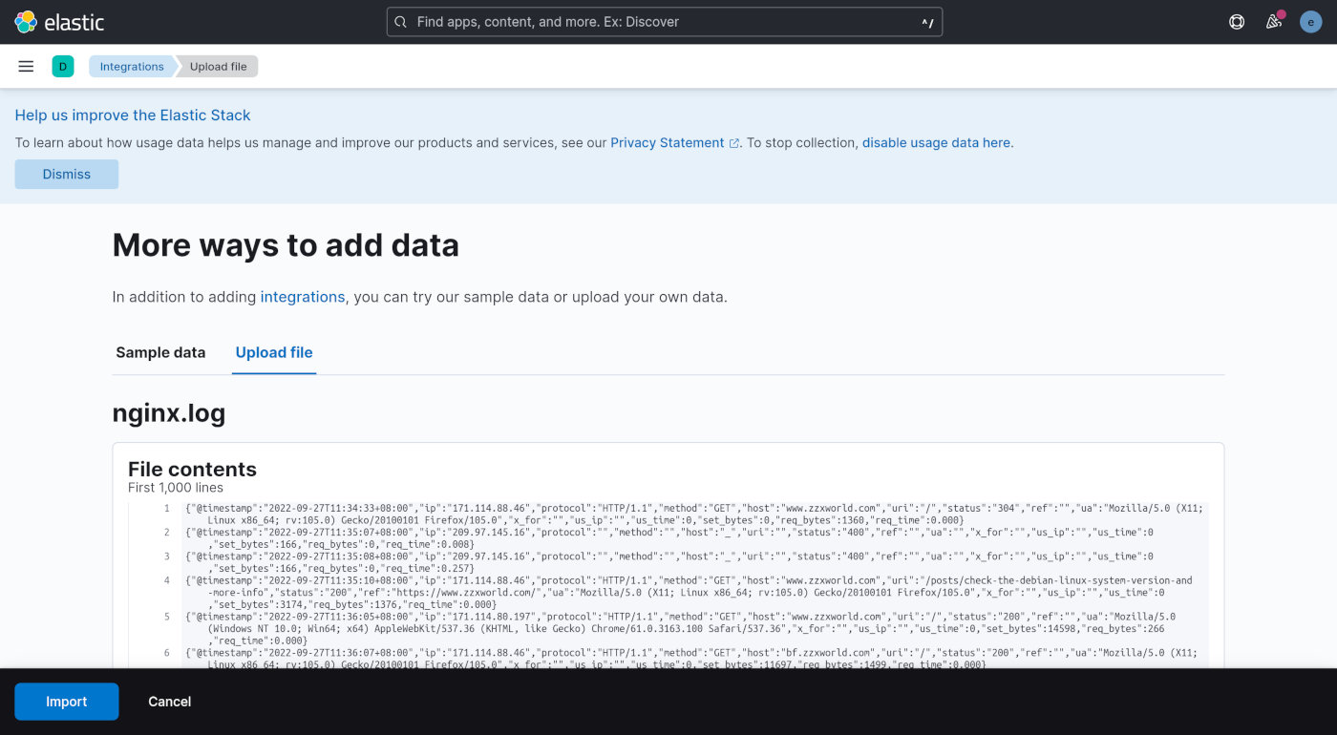
Task: Import the nginx.log file
Action: (66, 701)
